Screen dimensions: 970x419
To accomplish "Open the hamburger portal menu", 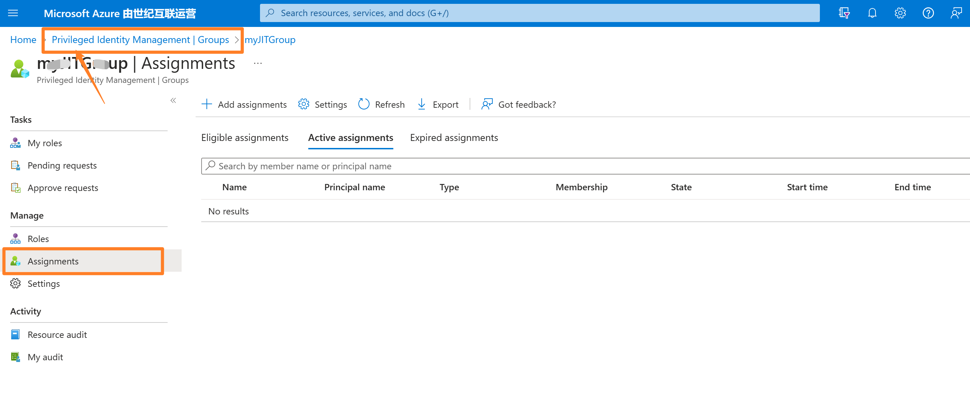I will 13,13.
